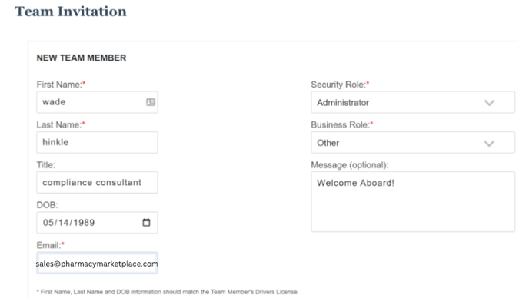Expand the Security Role chevron arrow

[x=489, y=103]
